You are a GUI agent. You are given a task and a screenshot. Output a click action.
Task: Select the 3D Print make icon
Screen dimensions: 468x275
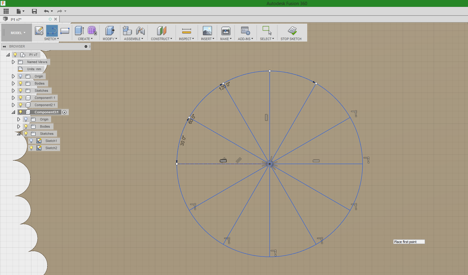click(226, 30)
